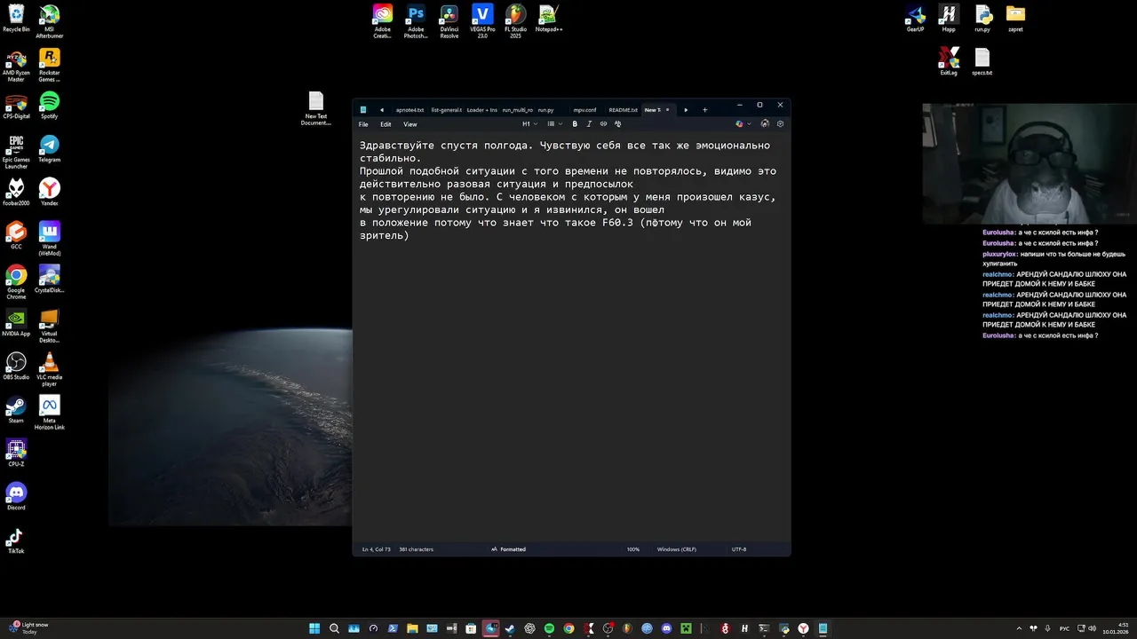Select the CPU-Z desktop icon
1137x639 pixels.
[16, 454]
